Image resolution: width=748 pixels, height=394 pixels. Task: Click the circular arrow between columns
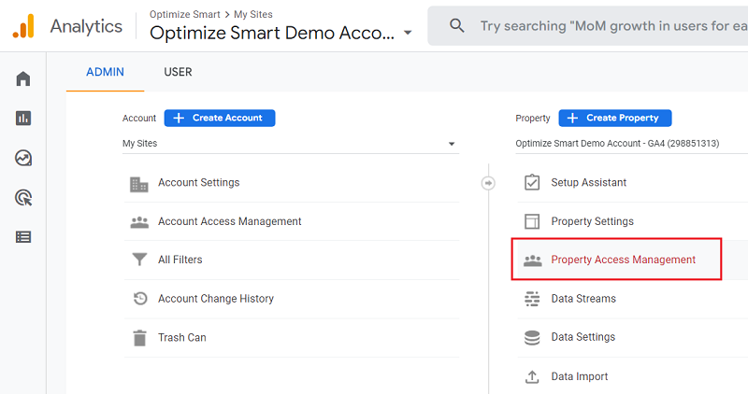tap(488, 183)
